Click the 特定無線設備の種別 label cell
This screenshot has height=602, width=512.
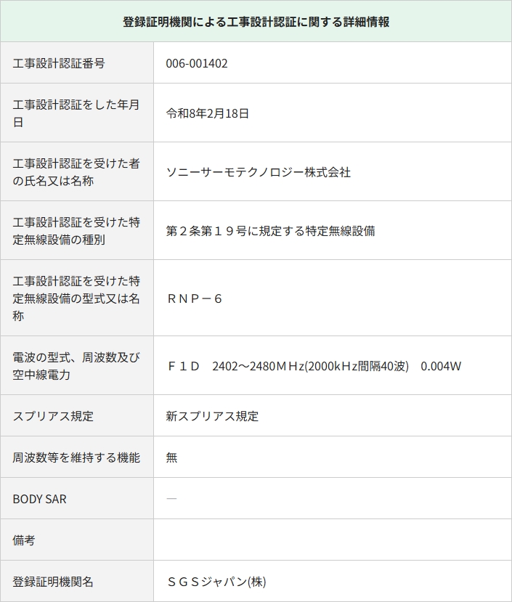tap(76, 231)
